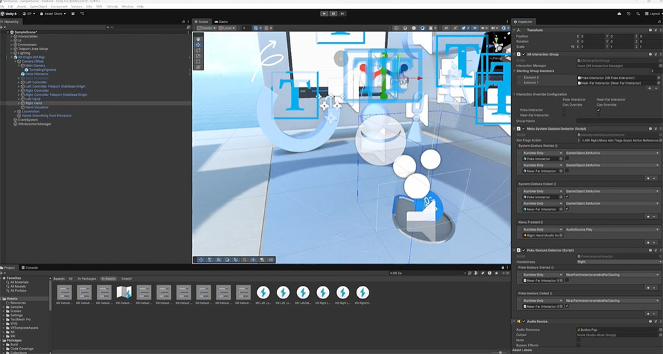Screen dimensions: 663x354
Task: Expand the Right Hand hierarchy item
Action: pos(19,104)
